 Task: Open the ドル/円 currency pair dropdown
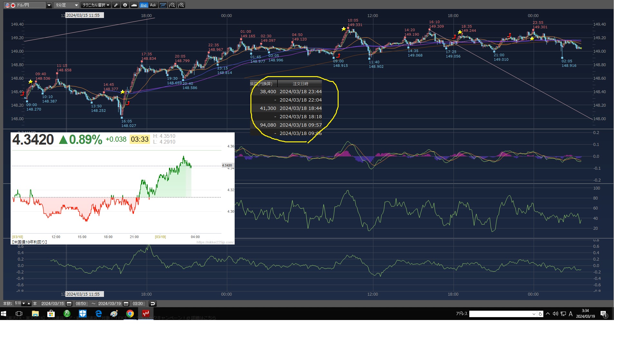(49, 5)
